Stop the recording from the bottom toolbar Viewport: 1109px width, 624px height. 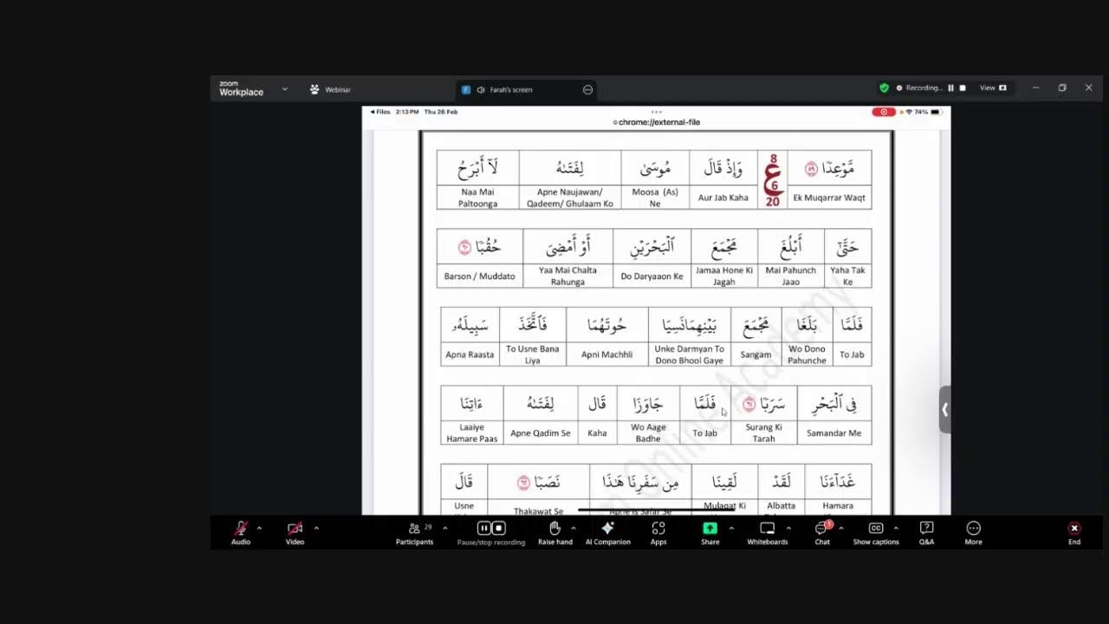(499, 528)
